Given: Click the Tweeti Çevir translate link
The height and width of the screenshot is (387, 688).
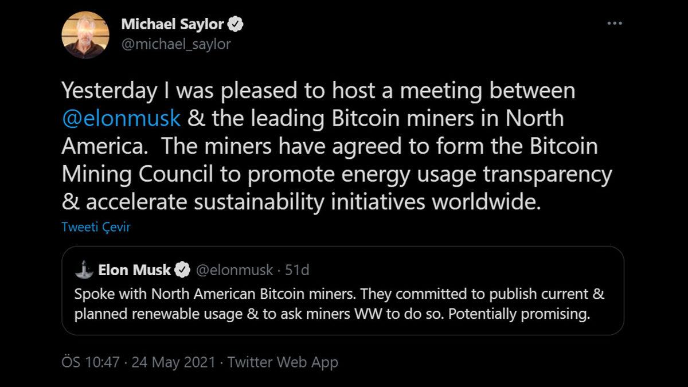Looking at the screenshot, I should pos(95,227).
